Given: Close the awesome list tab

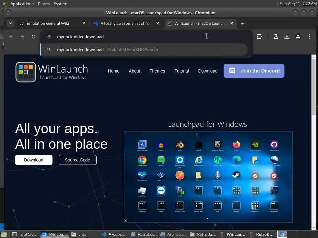Looking at the screenshot, I should coord(157,23).
